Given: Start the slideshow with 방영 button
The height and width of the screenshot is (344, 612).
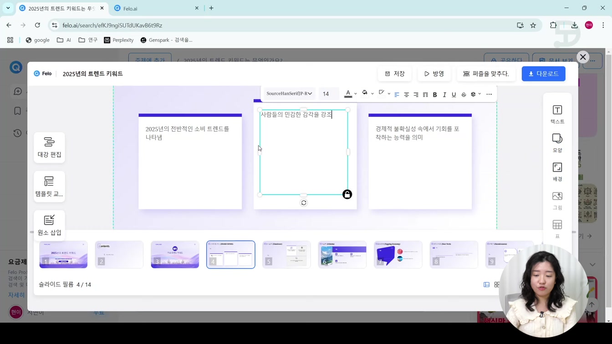Looking at the screenshot, I should click(434, 74).
